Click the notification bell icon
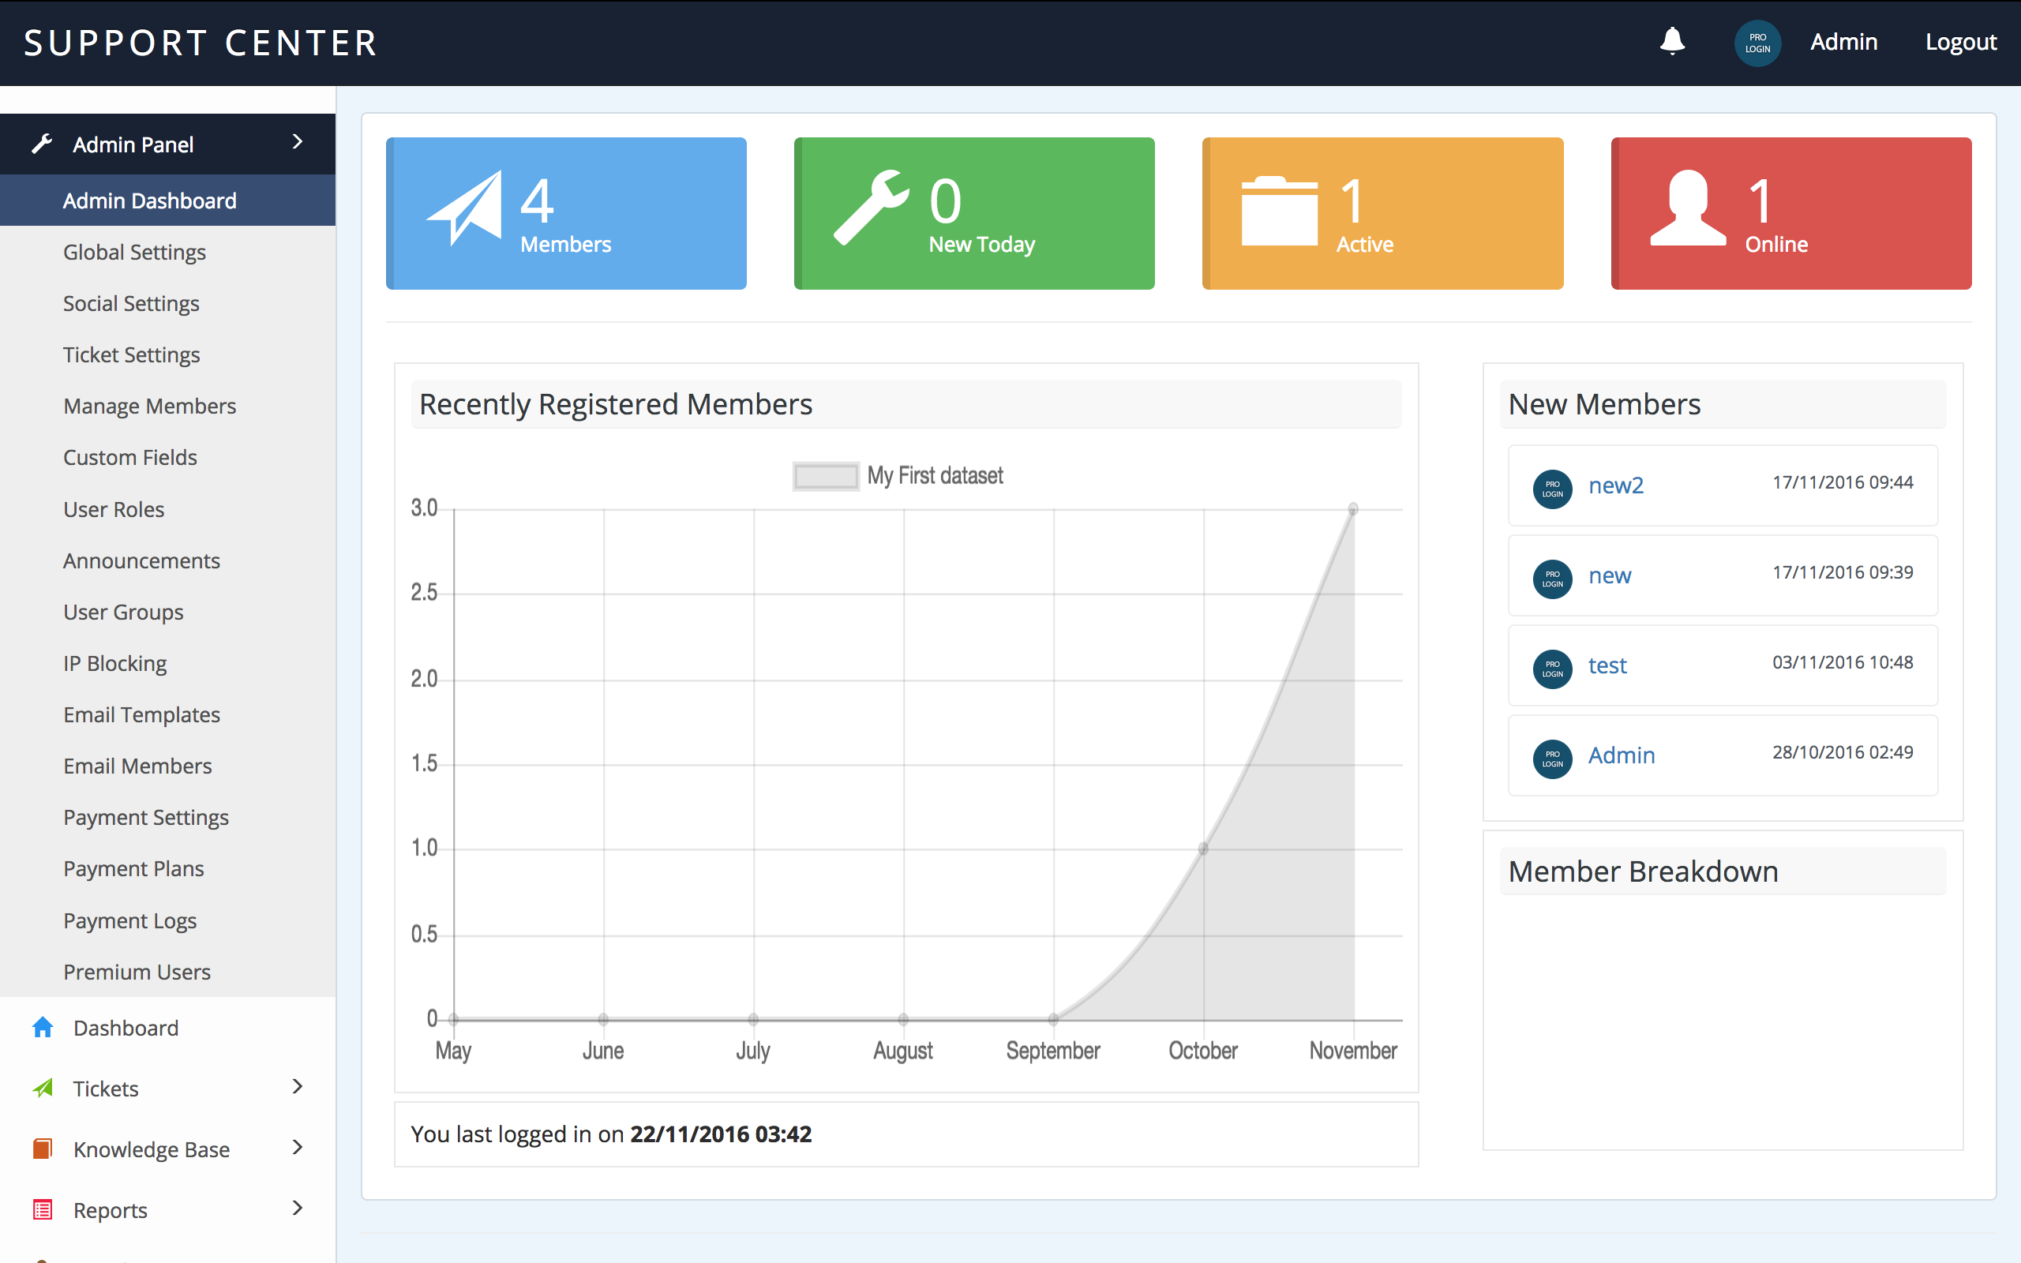2021x1263 pixels. (1672, 41)
